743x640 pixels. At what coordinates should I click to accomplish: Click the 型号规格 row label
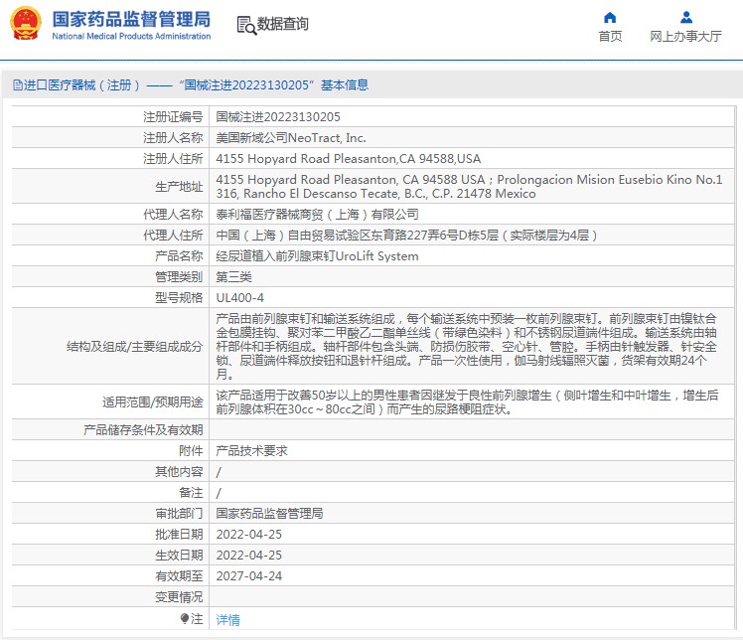(x=179, y=298)
